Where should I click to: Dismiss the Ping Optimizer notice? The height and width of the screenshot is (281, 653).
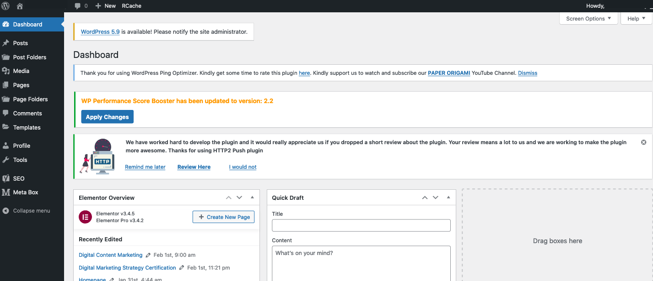[x=528, y=73]
